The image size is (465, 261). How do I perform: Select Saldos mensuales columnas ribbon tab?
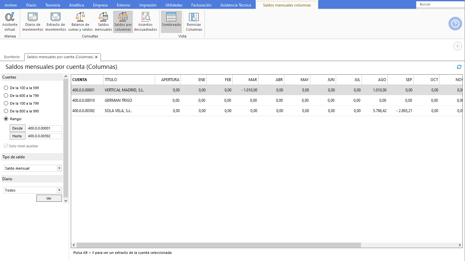[287, 5]
